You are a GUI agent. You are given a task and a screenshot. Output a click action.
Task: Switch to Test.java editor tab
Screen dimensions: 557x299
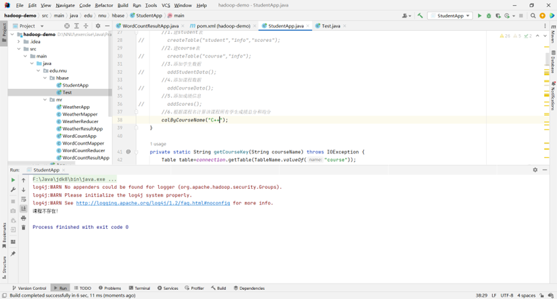pyautogui.click(x=331, y=26)
